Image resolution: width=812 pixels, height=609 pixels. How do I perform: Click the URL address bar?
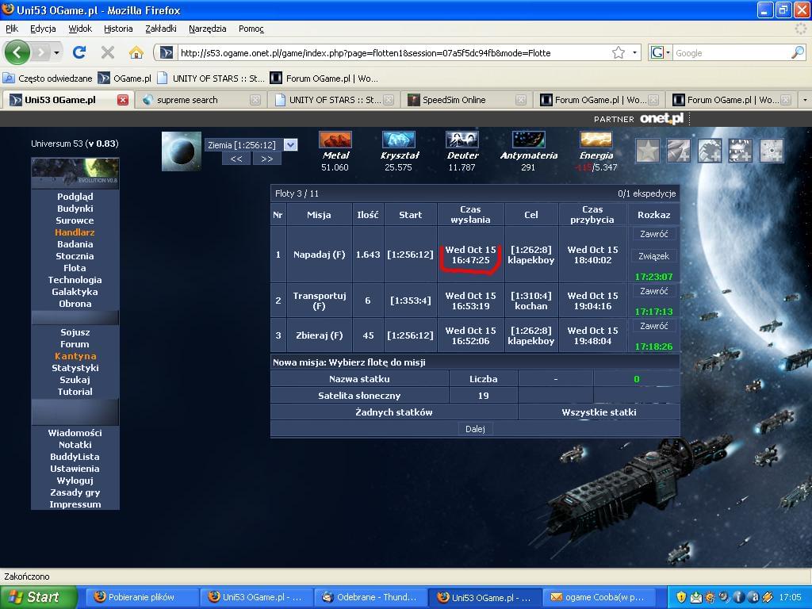coord(389,53)
